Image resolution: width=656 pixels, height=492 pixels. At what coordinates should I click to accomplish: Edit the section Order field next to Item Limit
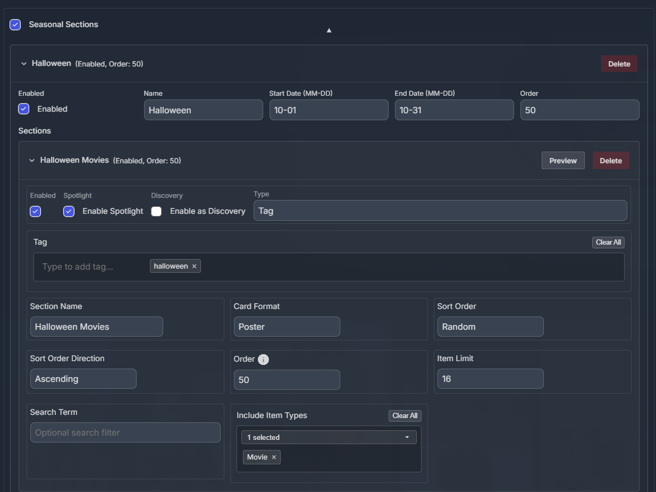pos(287,380)
